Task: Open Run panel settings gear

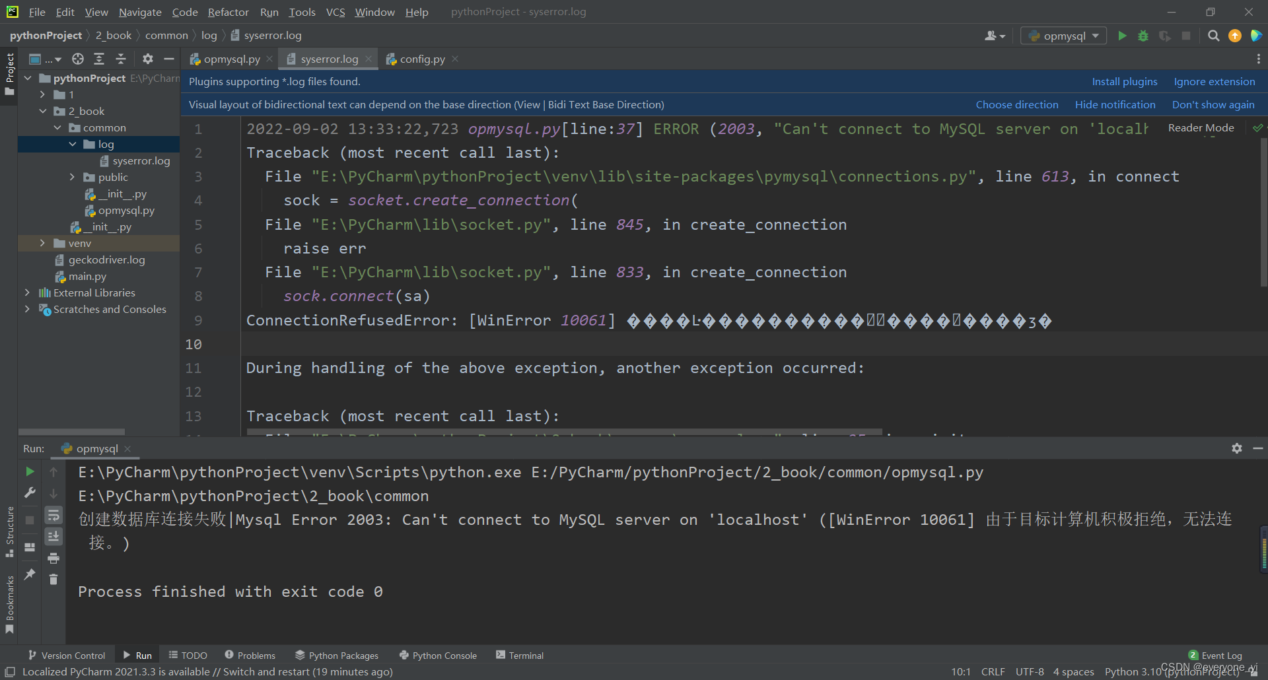Action: (x=1237, y=448)
